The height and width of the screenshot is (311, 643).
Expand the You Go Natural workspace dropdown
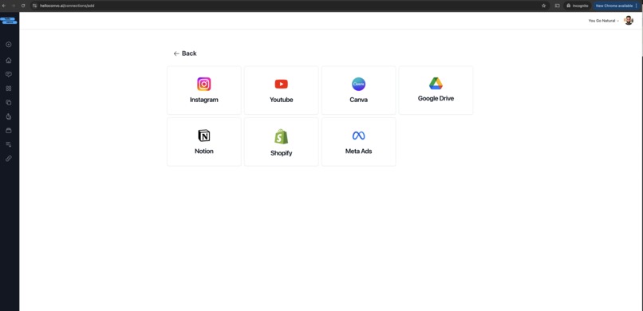coord(604,21)
